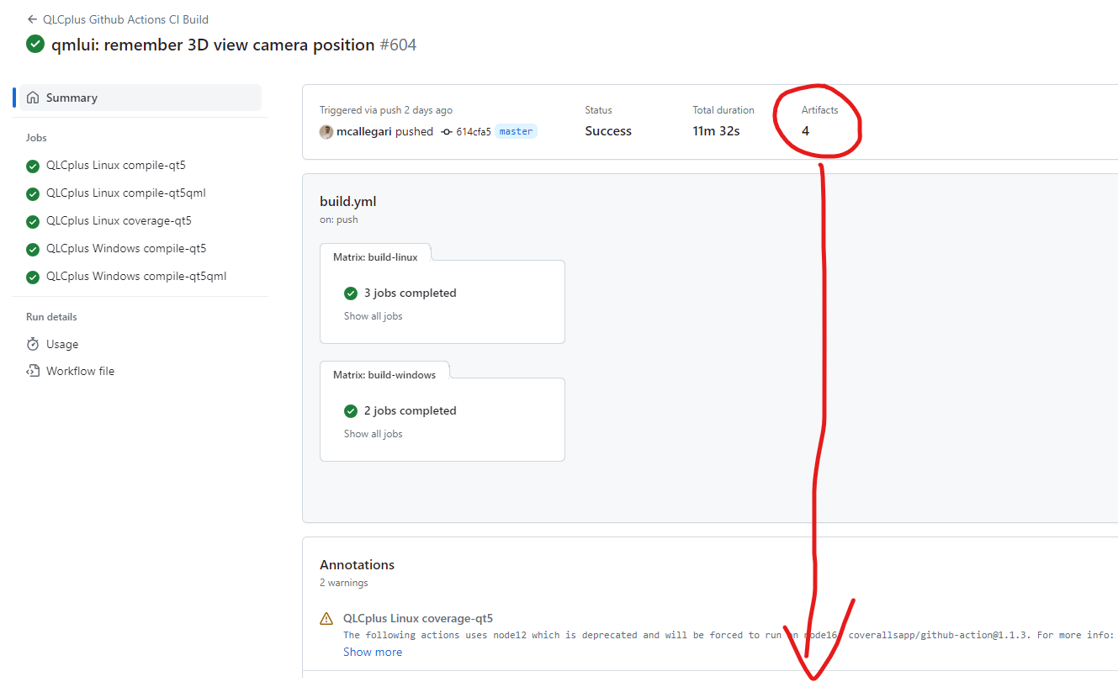Image resolution: width=1118 pixels, height=682 pixels.
Task: Click green check icon of Linux coverage-qt5 job
Action: pos(33,221)
